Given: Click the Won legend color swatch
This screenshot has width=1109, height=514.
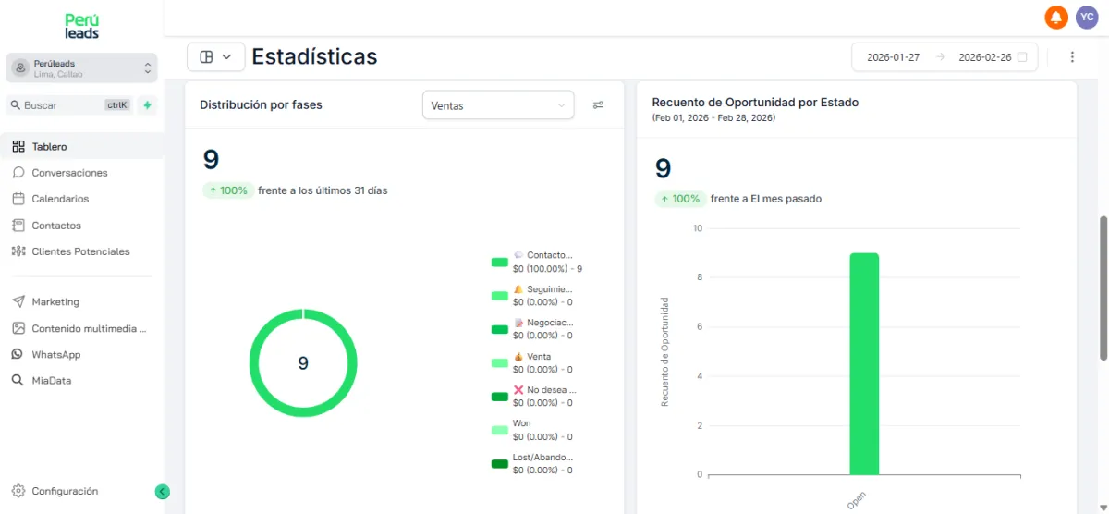Looking at the screenshot, I should (500, 430).
